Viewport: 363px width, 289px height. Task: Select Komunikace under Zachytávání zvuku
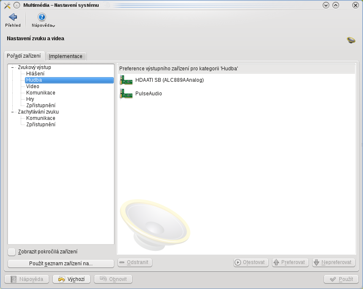tap(41, 118)
